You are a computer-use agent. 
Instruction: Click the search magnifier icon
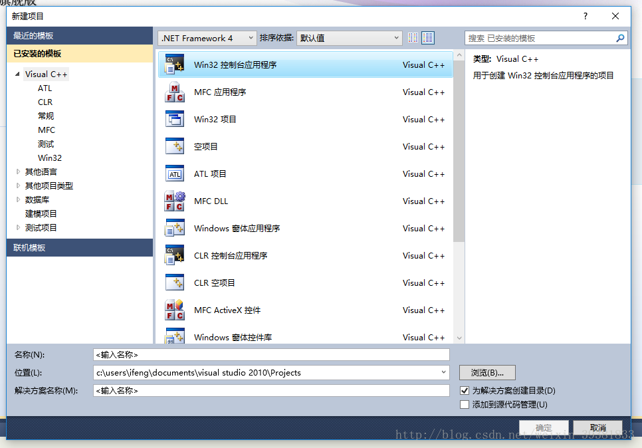click(620, 38)
